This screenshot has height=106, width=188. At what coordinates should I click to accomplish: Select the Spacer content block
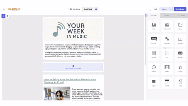180,41
